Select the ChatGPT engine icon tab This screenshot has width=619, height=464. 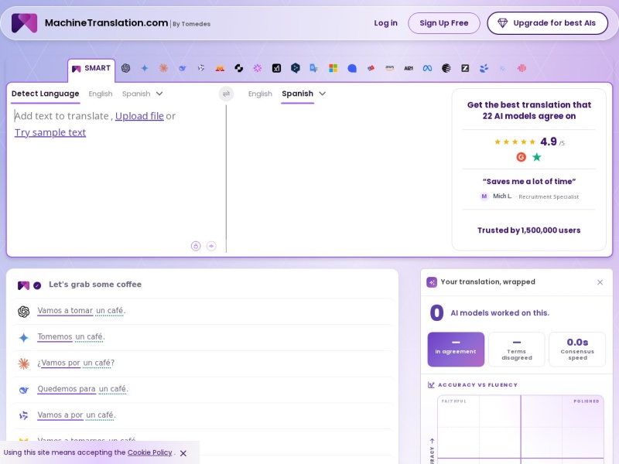tap(125, 68)
